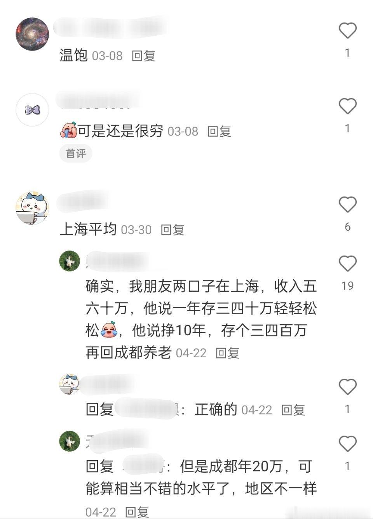Open the duck avatar on '确实' reply
Viewport: 373px width, 522px height.
70,261
